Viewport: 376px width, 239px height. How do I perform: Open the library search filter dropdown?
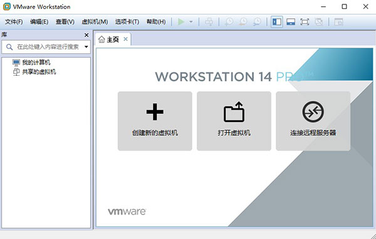(86, 47)
